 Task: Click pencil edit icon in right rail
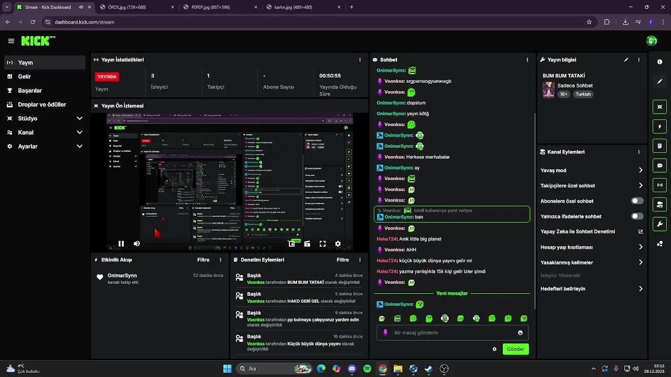659,82
